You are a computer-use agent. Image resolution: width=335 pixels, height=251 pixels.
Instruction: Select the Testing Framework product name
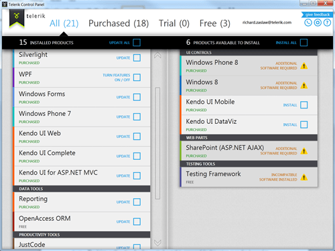point(213,174)
